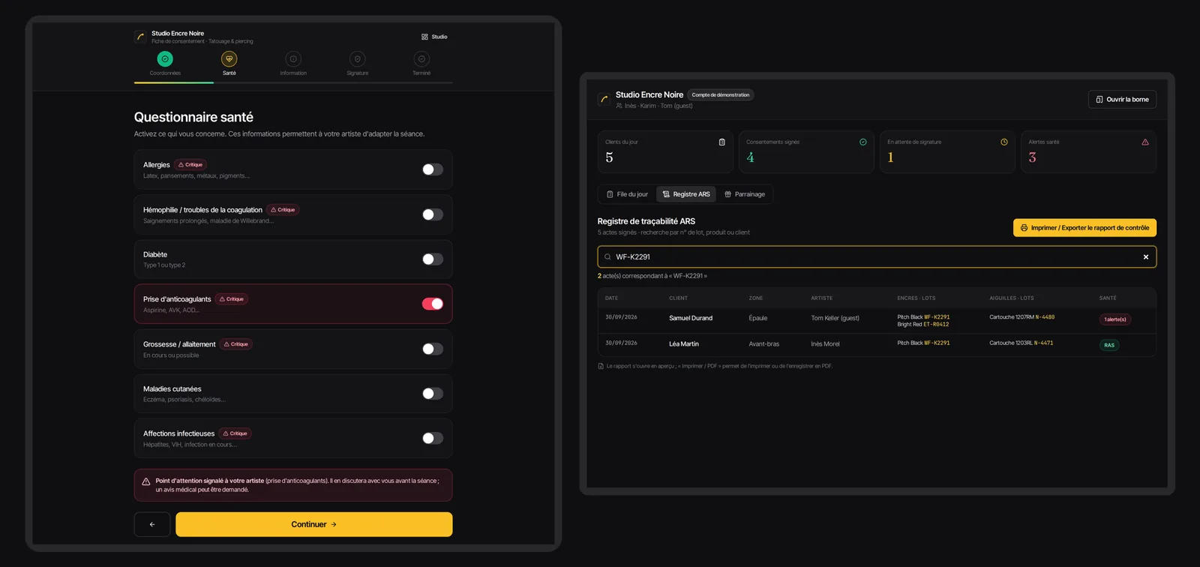Click the Compte de démonstration badge
The width and height of the screenshot is (1200, 567).
click(x=721, y=95)
